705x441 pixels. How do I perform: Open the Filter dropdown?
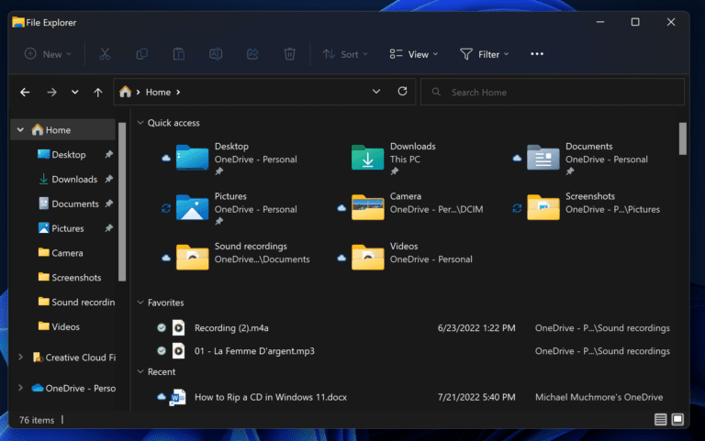[x=485, y=54]
